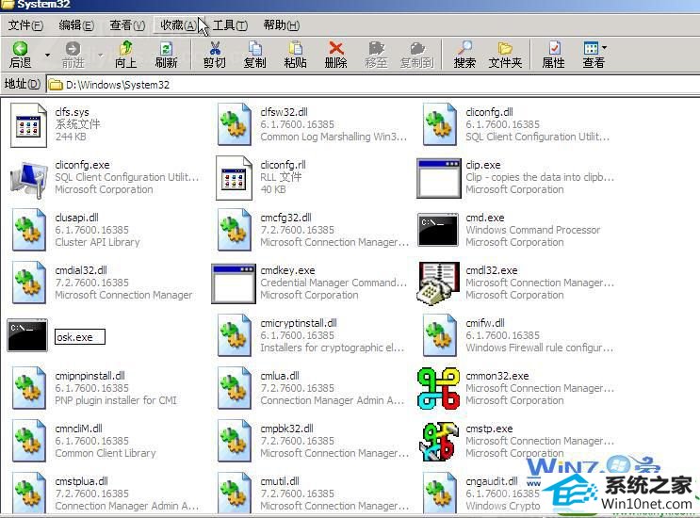Select the cmicryptinstall.dll file icon

click(234, 335)
